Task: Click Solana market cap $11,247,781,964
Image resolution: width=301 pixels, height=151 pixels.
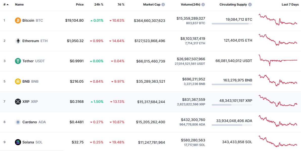Action: pos(152,142)
